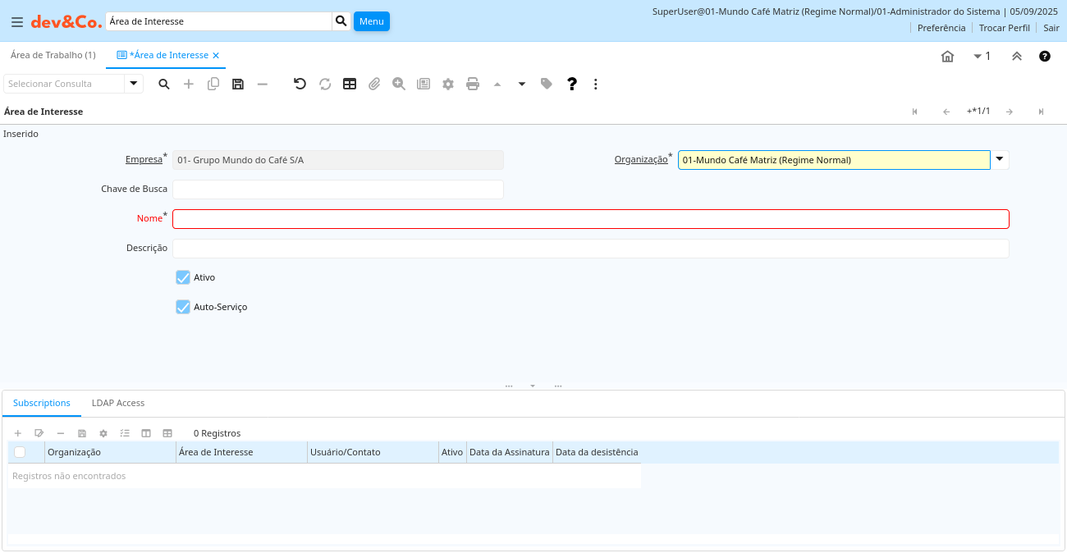Toggle grid view in the toolbar
This screenshot has height=553, width=1067.
click(350, 84)
